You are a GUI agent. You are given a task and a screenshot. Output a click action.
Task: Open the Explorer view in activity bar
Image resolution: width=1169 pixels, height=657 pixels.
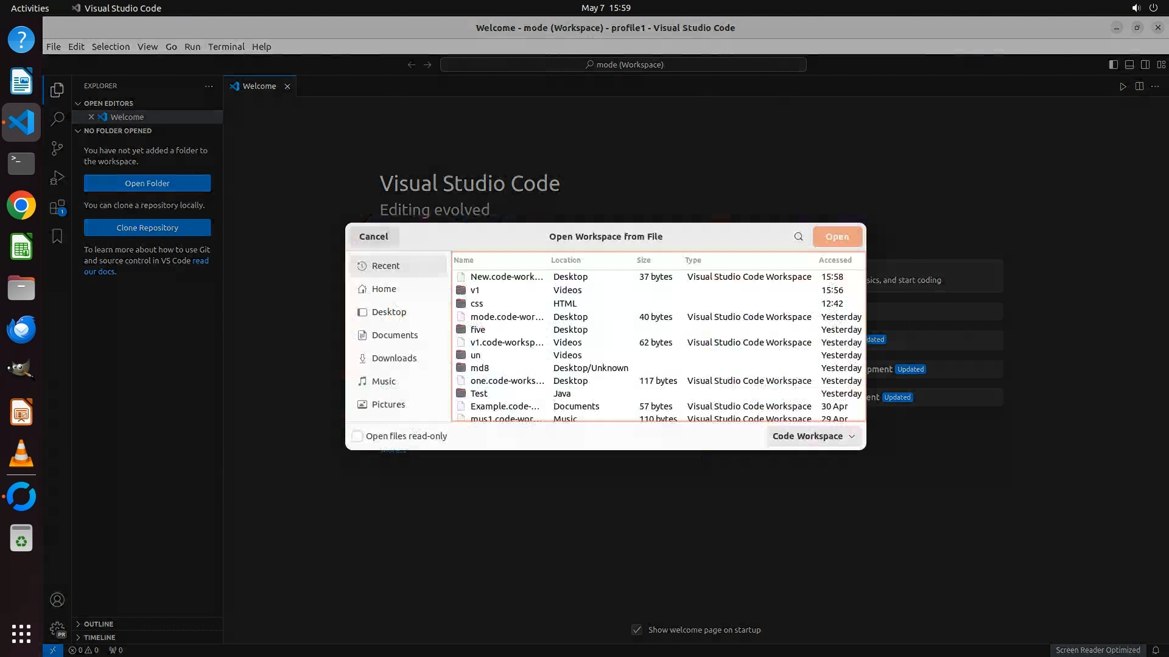coord(57,90)
